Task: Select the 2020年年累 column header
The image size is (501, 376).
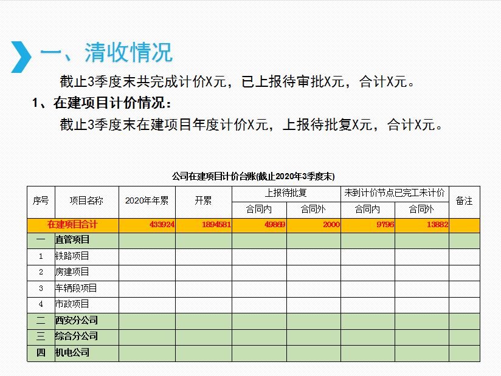Action: click(x=147, y=202)
